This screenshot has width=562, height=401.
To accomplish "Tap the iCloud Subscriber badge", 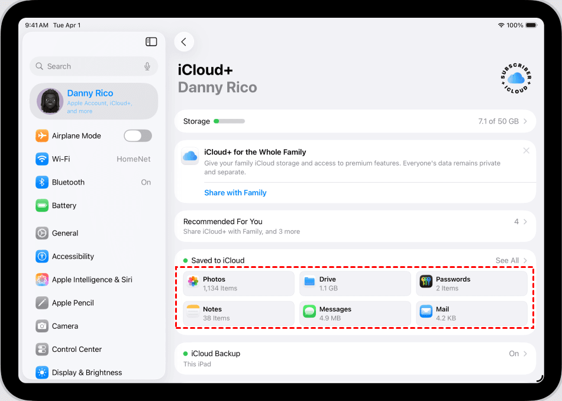I will (x=516, y=78).
